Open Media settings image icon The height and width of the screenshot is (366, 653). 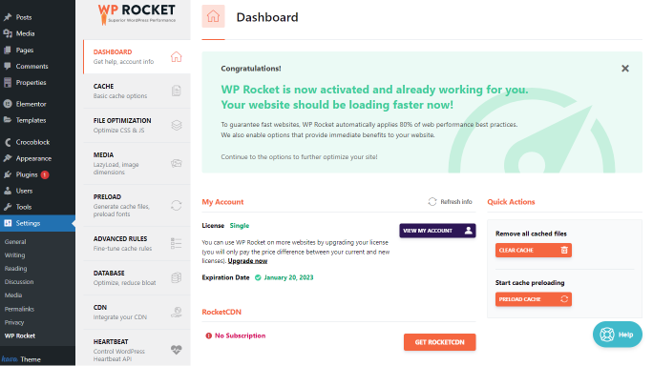[x=177, y=163]
